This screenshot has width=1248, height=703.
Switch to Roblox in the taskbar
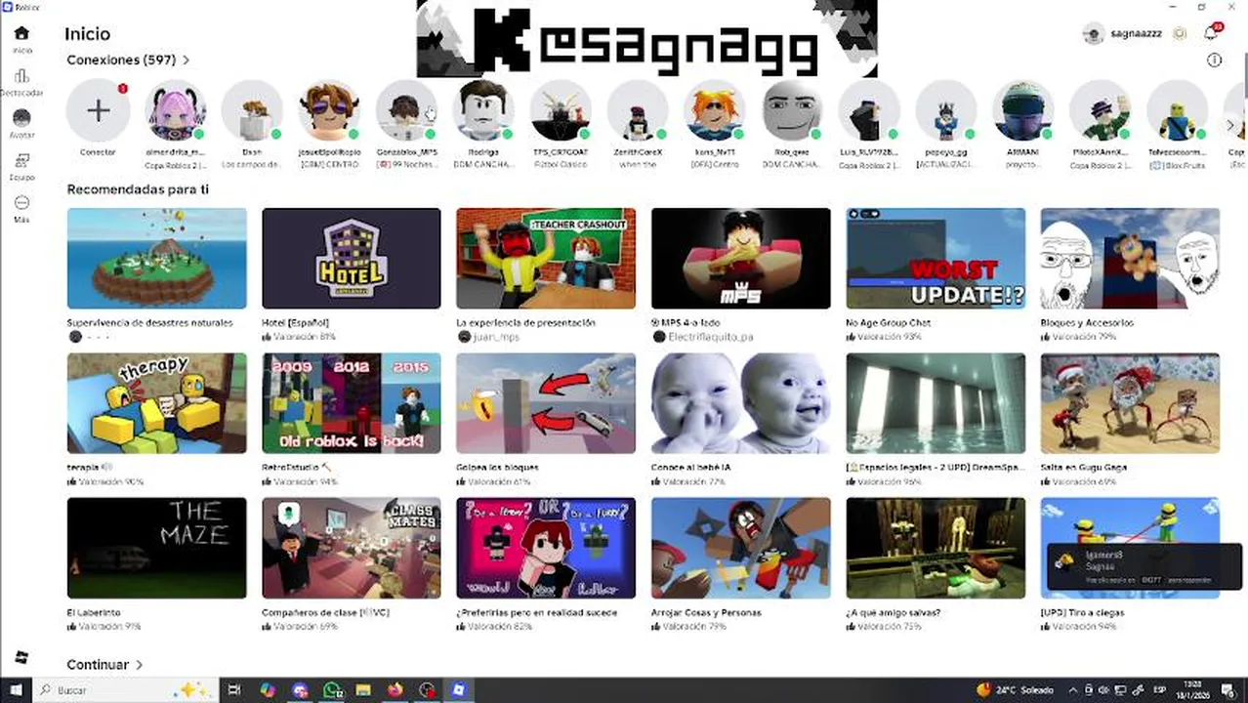point(458,690)
